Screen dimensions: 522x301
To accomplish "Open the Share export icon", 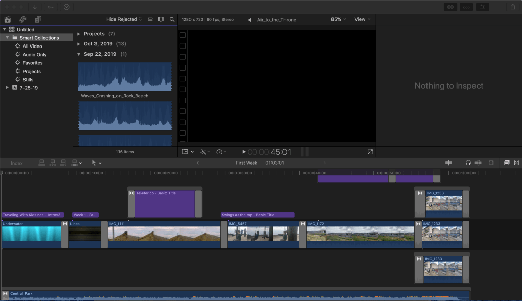I will click(512, 7).
